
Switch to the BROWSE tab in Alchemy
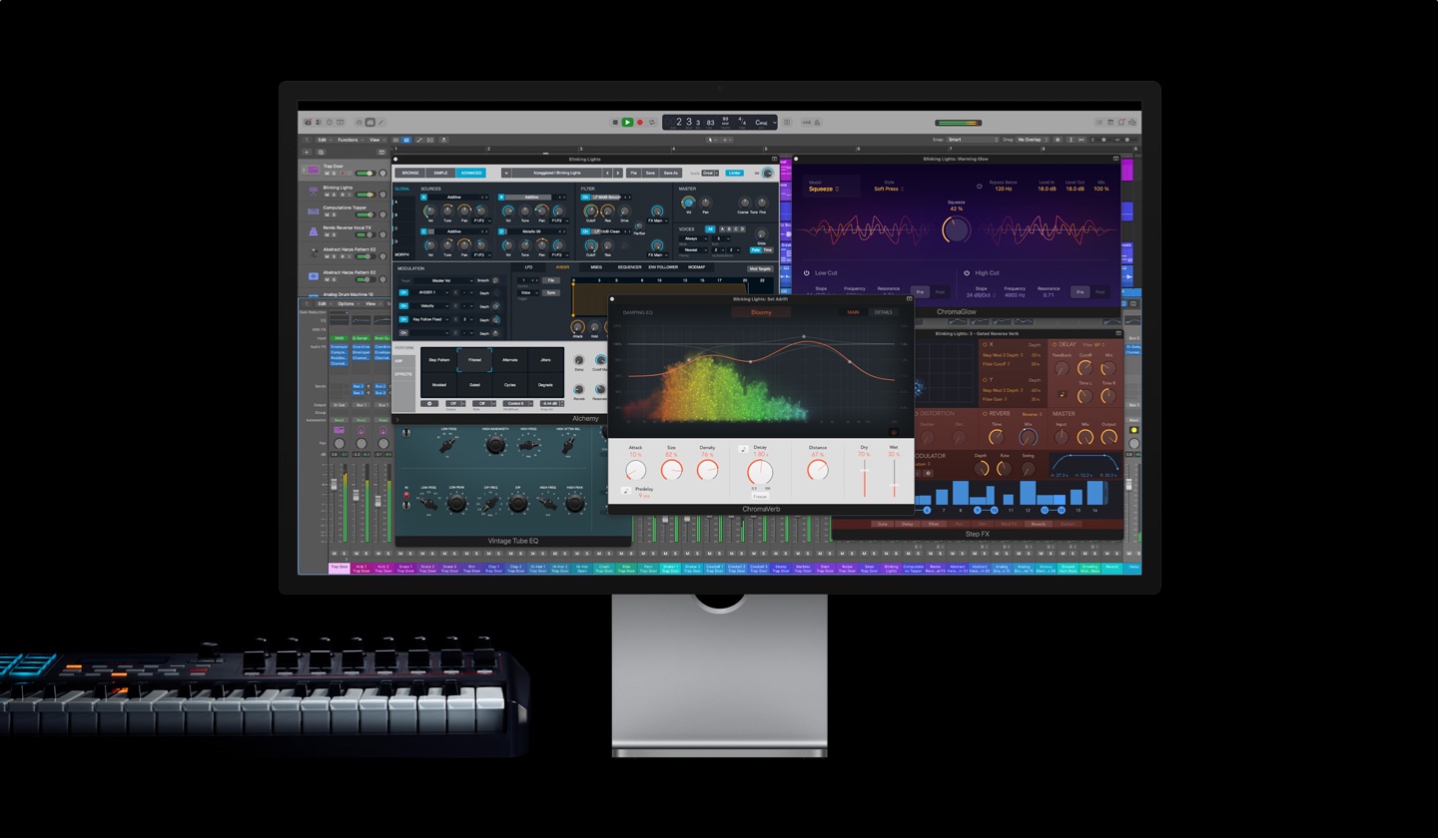[410, 173]
